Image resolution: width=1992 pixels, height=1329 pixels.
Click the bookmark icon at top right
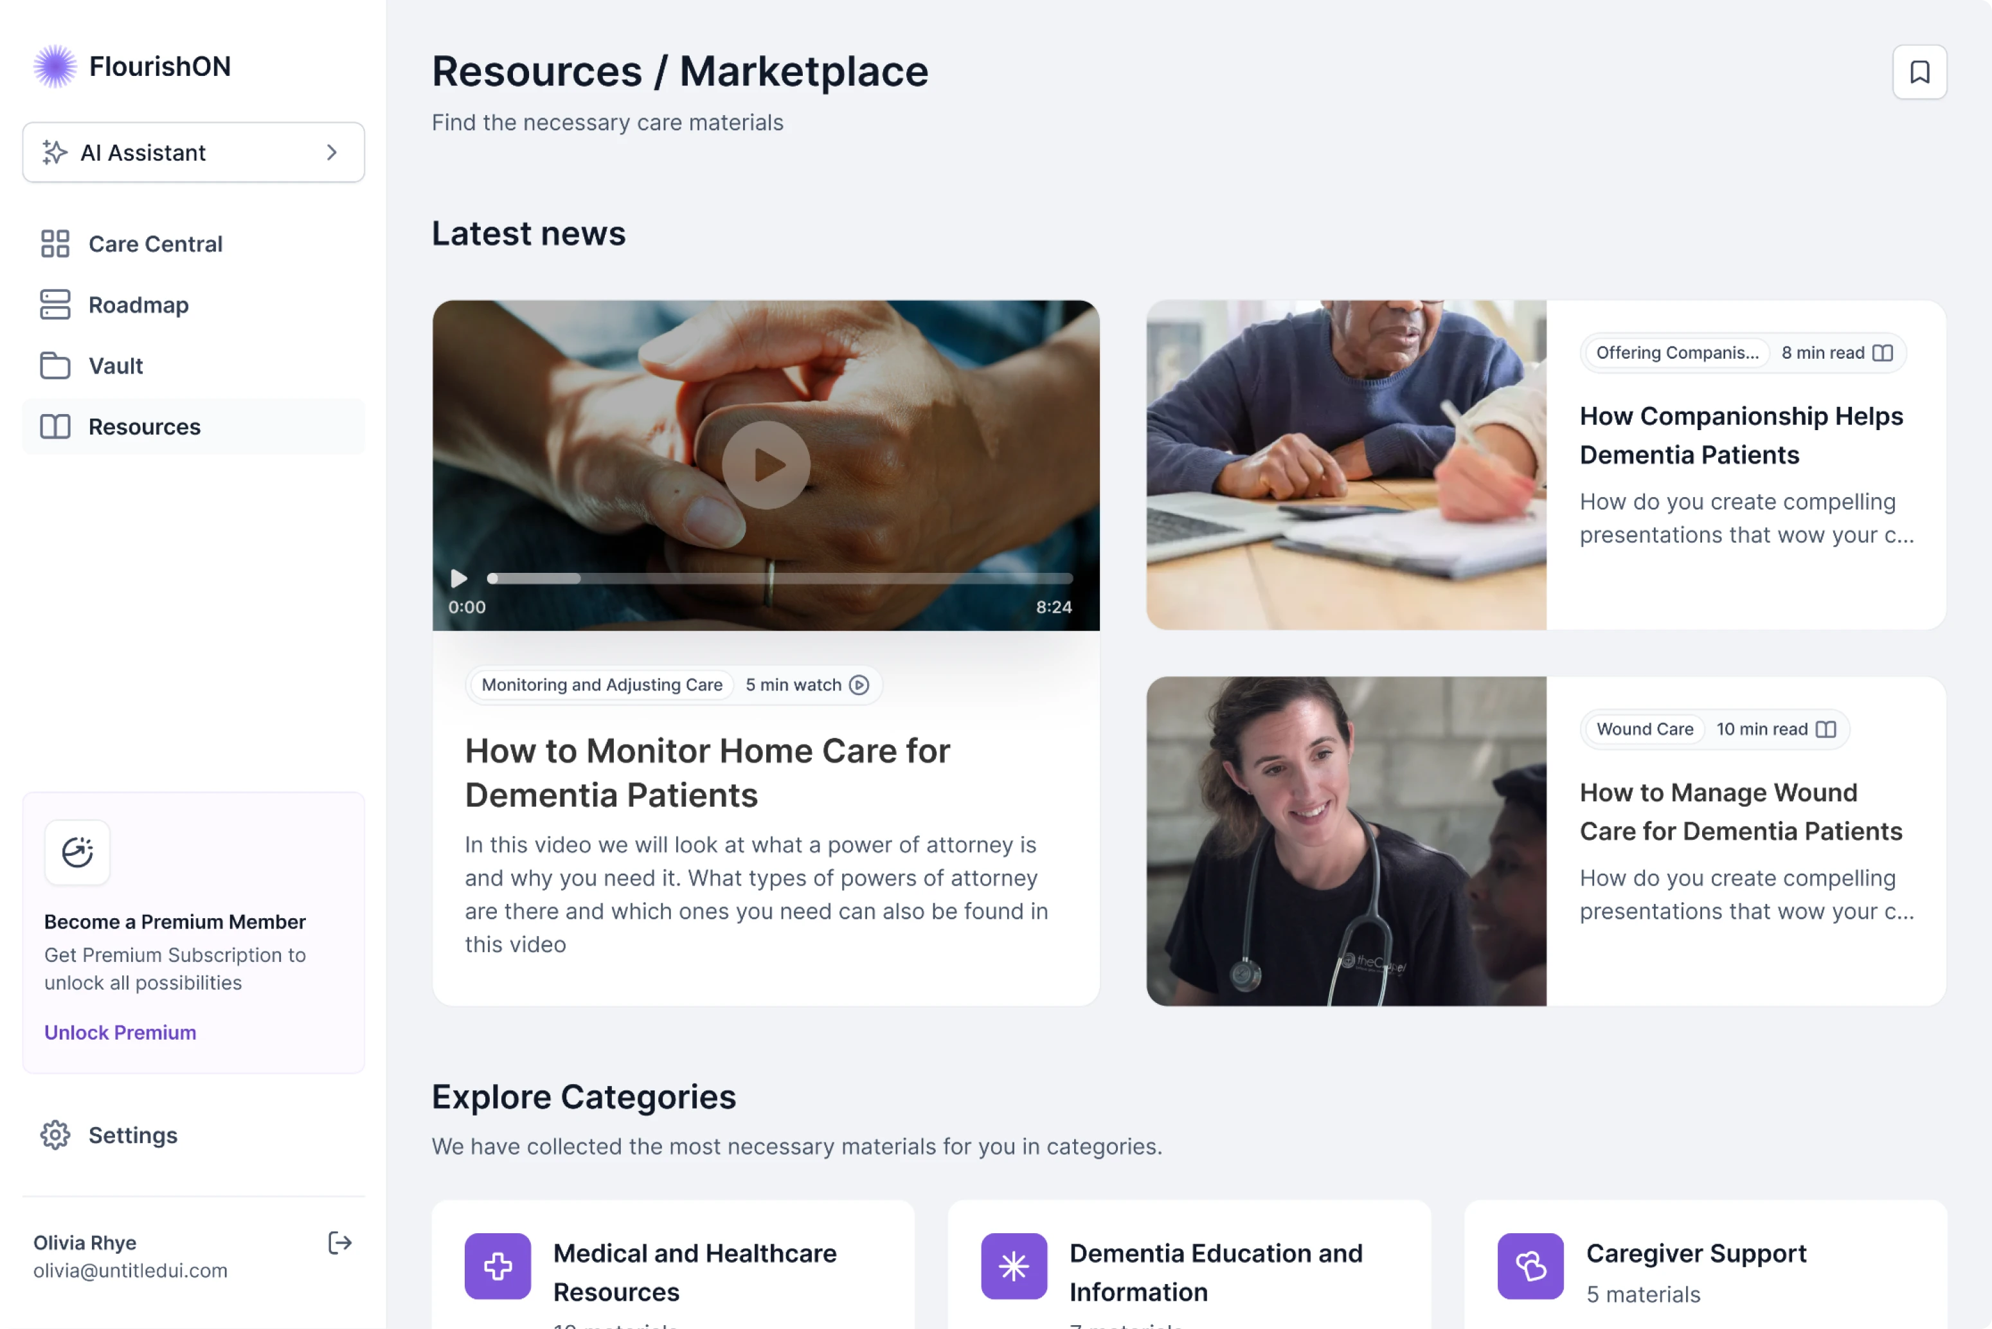pos(1919,72)
